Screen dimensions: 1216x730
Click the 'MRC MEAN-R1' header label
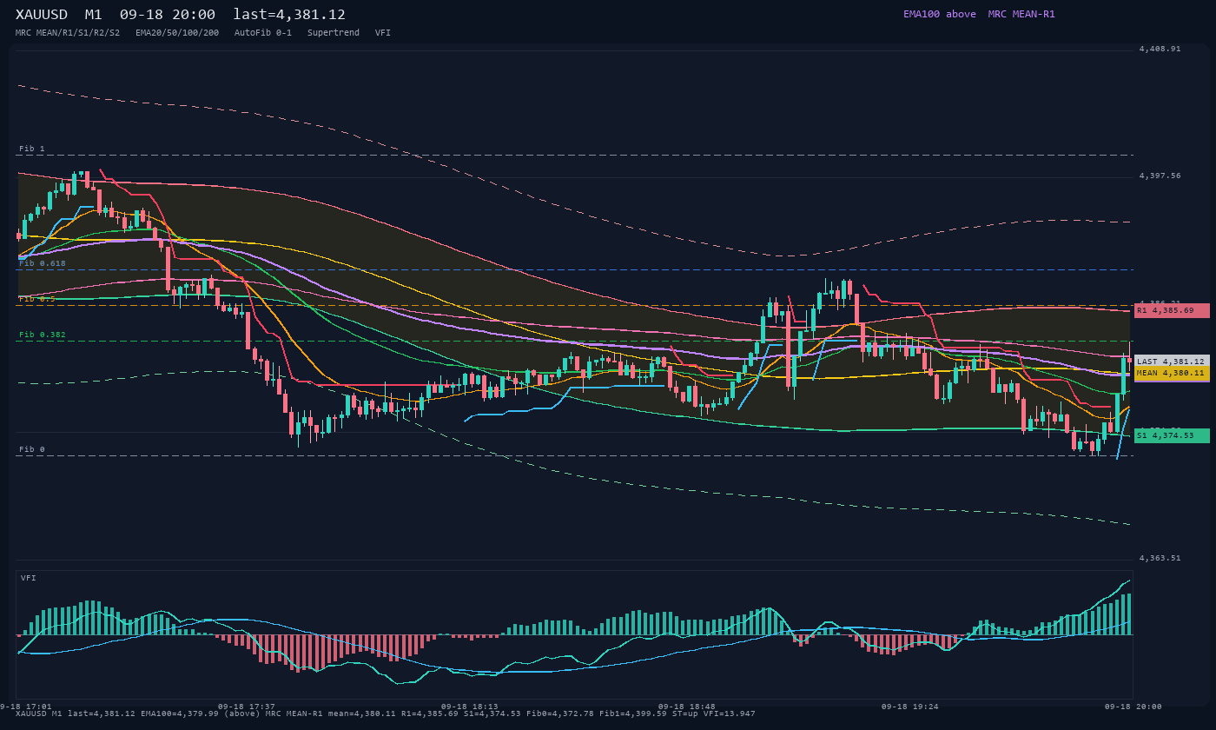[1021, 14]
